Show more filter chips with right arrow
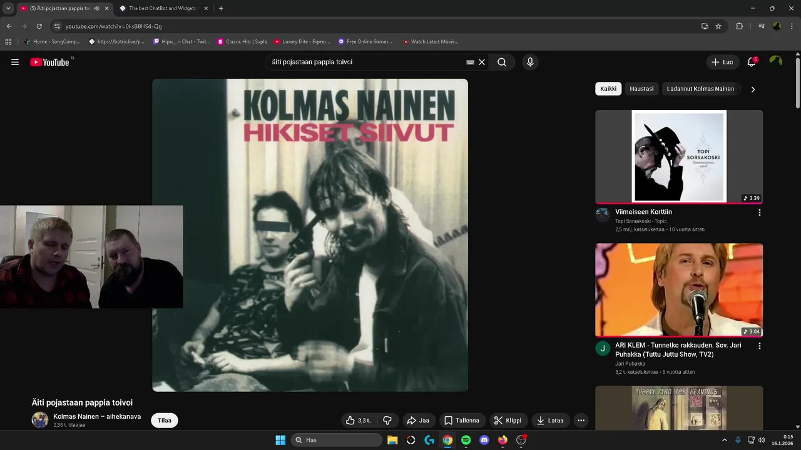 tap(753, 89)
